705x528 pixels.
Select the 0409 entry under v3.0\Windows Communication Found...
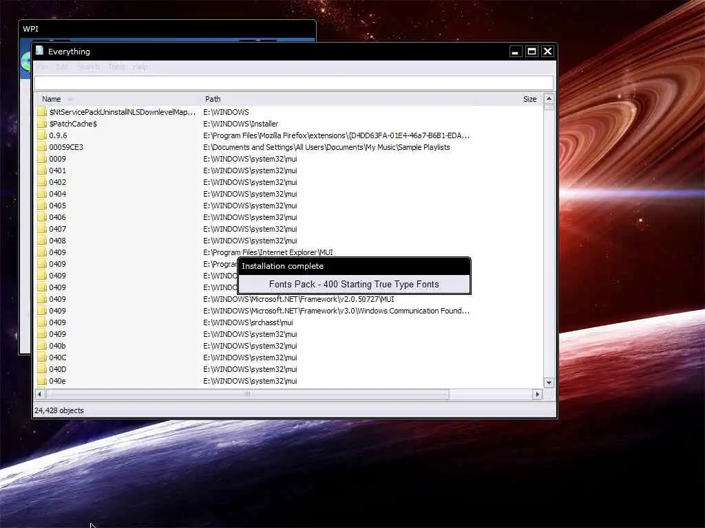pyautogui.click(x=57, y=311)
